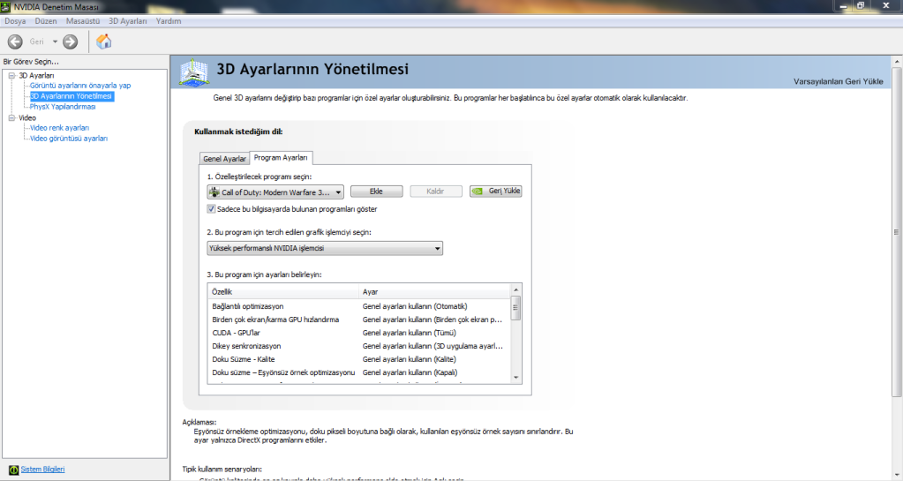Toggle Sadece bu bilgisayarda bulunan programları göster
Screen dimensions: 903x481
pos(211,209)
